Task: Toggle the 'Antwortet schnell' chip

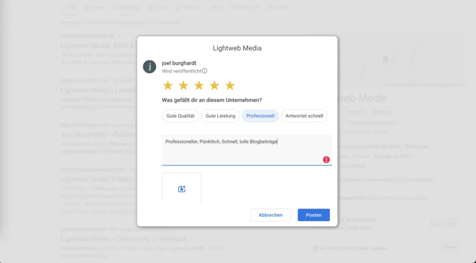Action: pyautogui.click(x=304, y=116)
